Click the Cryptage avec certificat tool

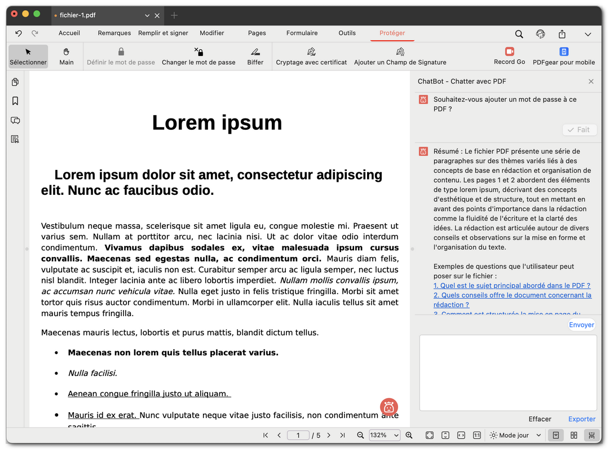pos(311,56)
